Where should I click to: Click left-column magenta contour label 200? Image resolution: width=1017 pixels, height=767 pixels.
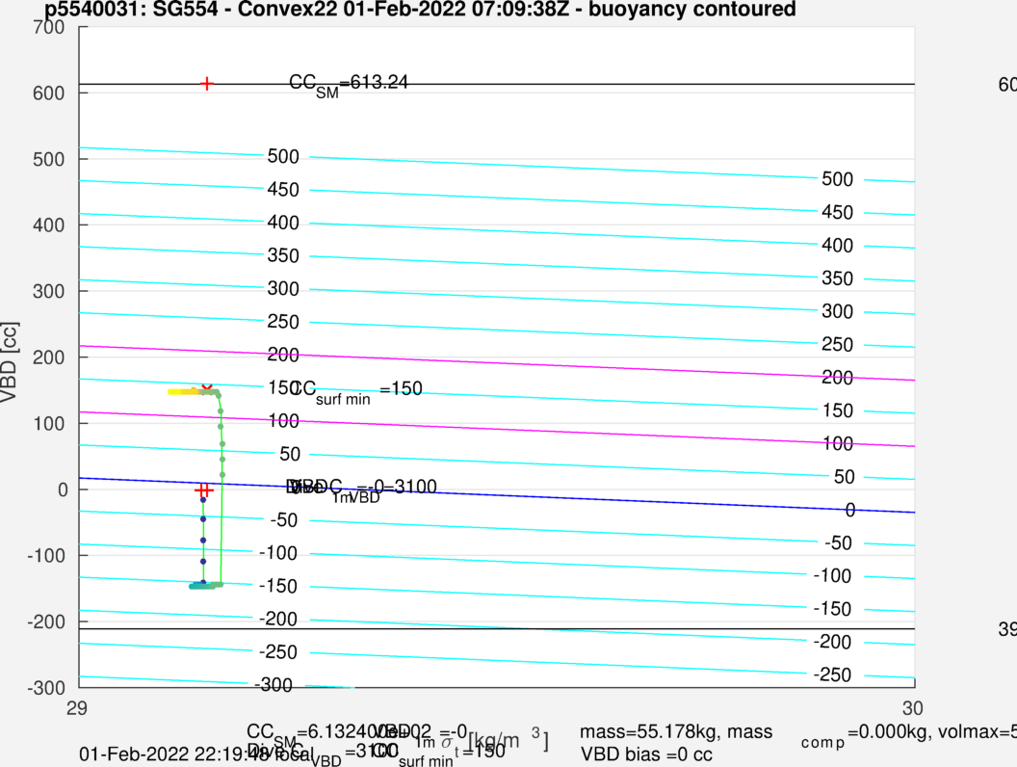pos(283,355)
